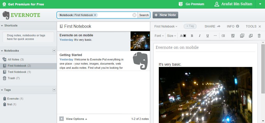265x123 pixels.
Task: Remove the First Notebook search filter chip
Action: (x=95, y=15)
